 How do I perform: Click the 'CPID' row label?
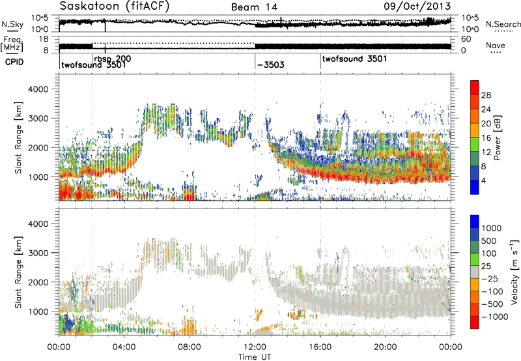[x=14, y=62]
